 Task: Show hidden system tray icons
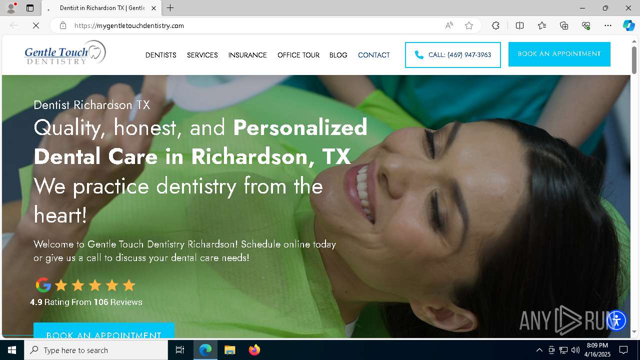pyautogui.click(x=539, y=350)
